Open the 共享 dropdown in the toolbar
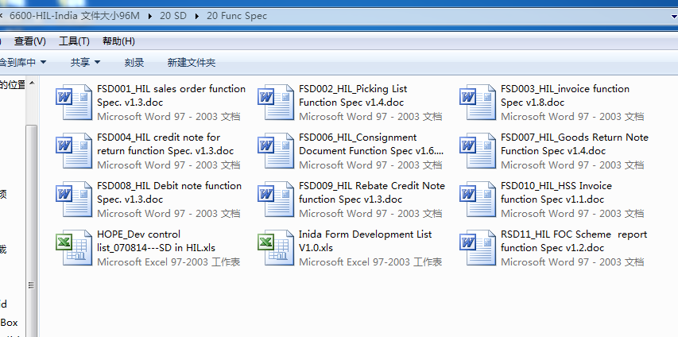The image size is (678, 337). (x=85, y=62)
